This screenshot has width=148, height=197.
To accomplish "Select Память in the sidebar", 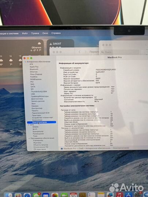I will pyautogui.click(x=35, y=111).
